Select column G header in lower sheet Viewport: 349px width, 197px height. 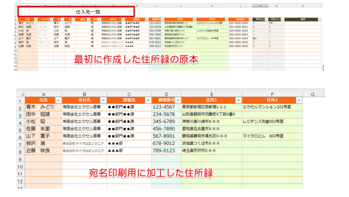click(313, 94)
